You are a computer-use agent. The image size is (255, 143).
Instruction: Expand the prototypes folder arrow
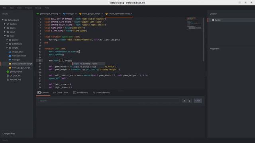(7, 44)
